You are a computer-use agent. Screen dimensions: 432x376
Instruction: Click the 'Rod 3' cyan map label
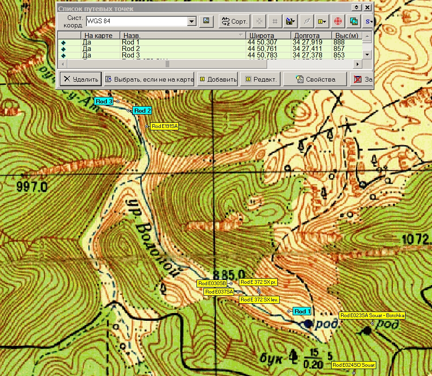coord(104,101)
